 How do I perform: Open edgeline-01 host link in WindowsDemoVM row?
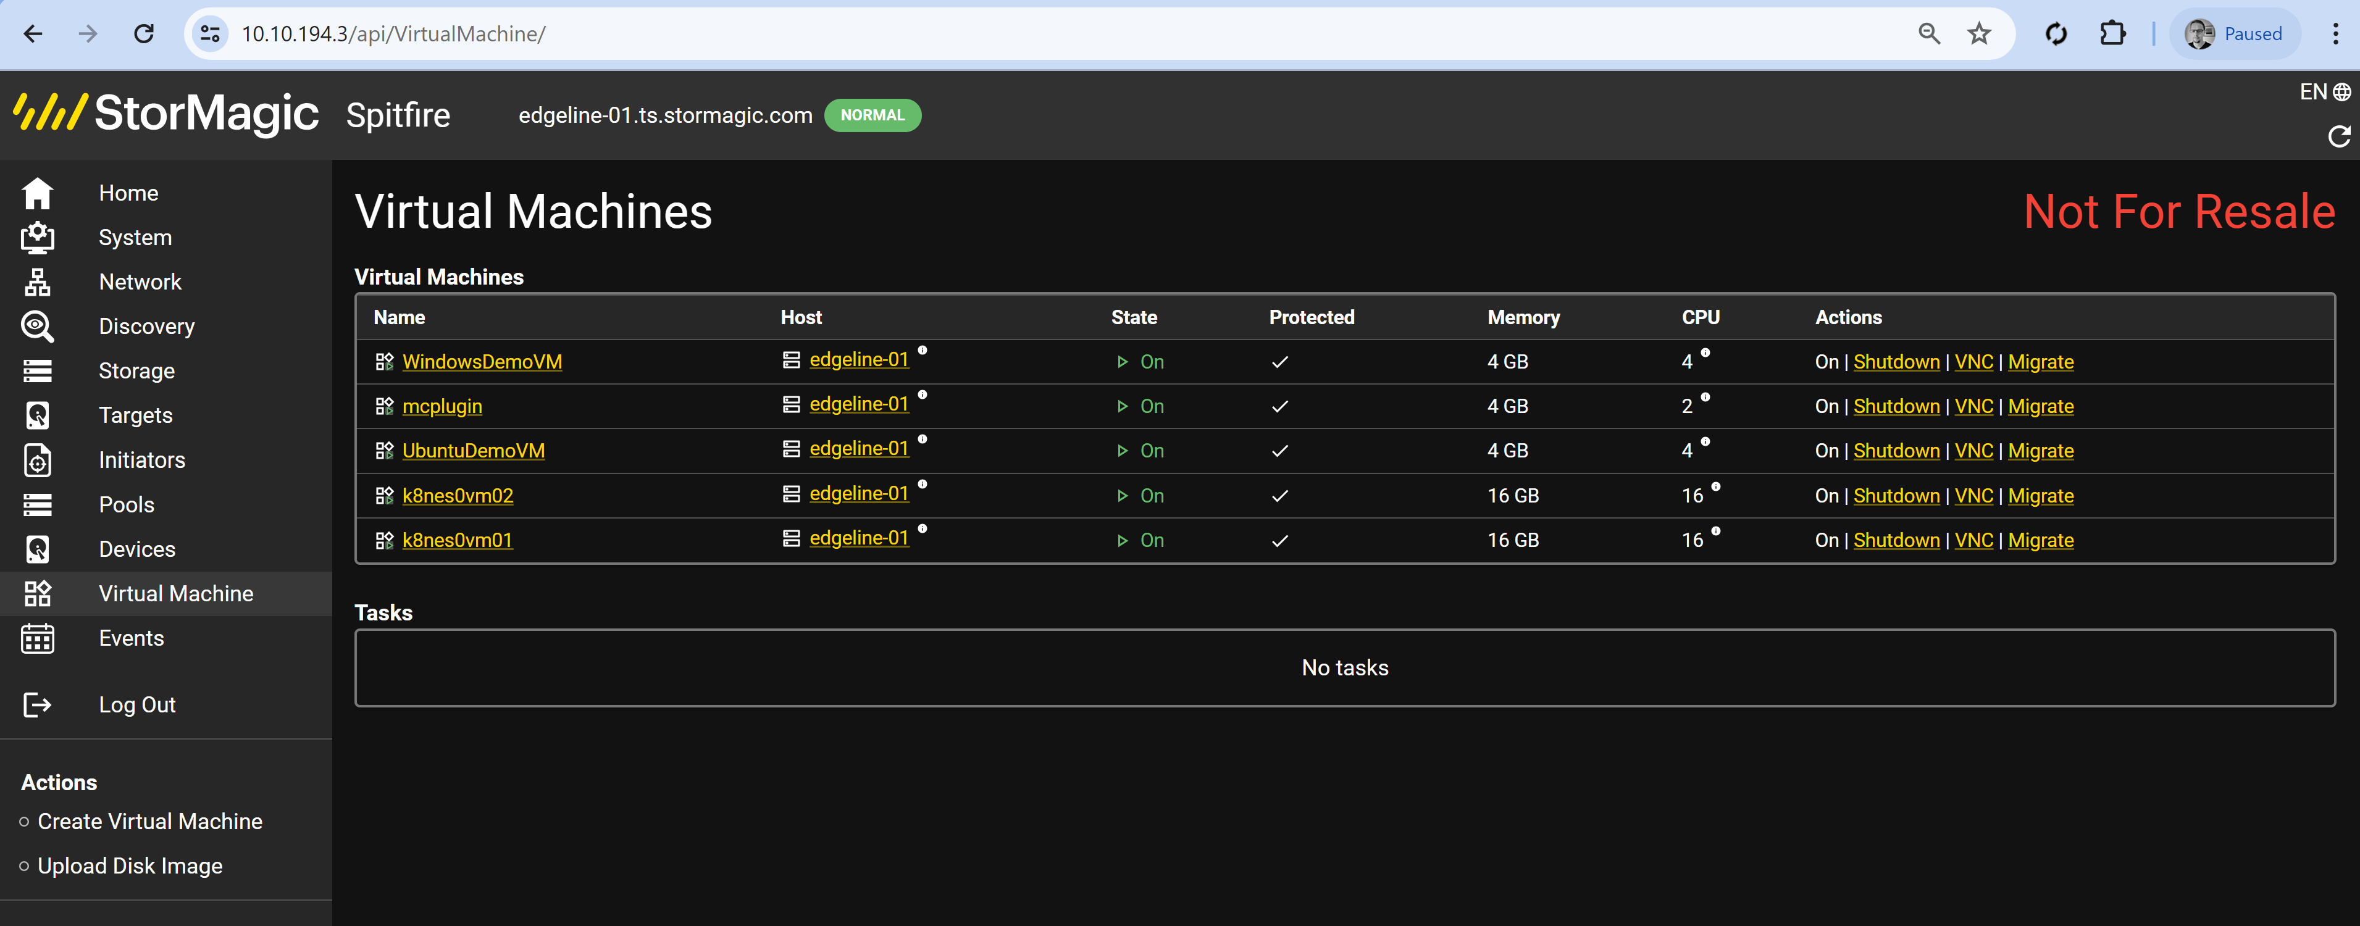click(x=858, y=360)
